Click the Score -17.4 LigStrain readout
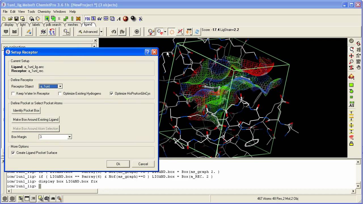363x204 pixels. pos(220,30)
